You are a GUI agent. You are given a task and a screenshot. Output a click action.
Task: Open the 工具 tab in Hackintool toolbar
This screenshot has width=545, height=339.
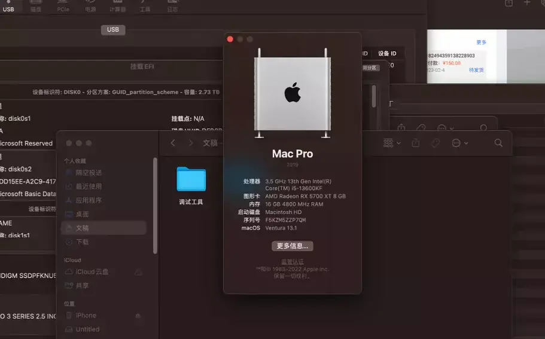pyautogui.click(x=145, y=6)
